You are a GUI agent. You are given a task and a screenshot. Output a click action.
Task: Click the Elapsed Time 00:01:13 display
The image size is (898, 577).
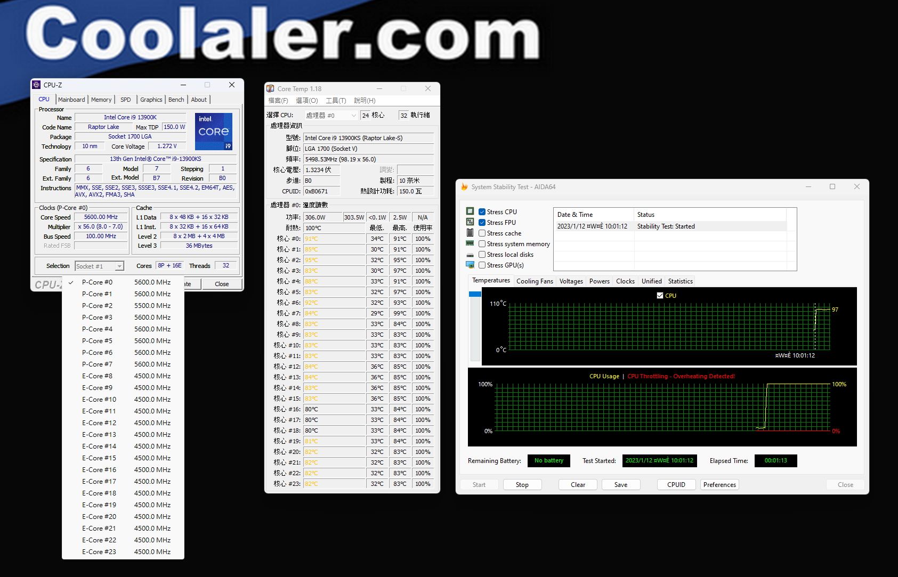[775, 461]
